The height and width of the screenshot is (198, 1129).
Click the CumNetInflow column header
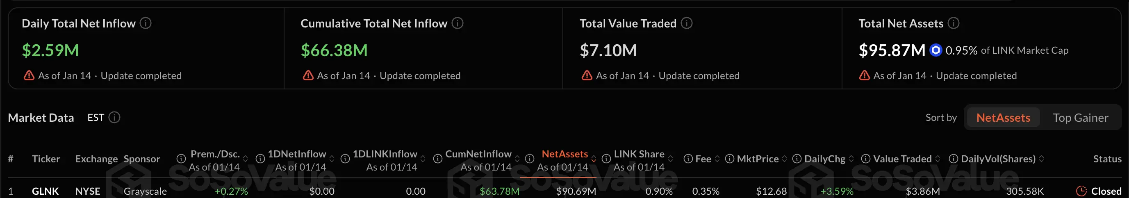[478, 154]
